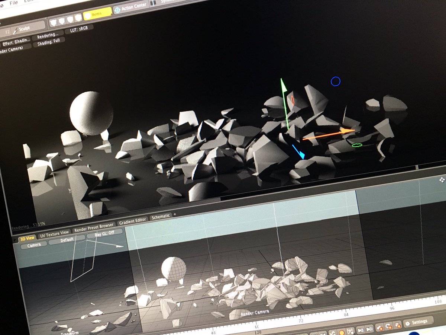Click the channel keying icon right of record
The width and height of the screenshot is (446, 335).
tap(351, 331)
